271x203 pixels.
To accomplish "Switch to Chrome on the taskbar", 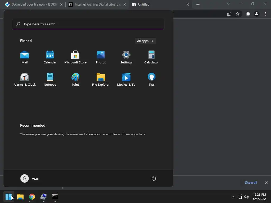I will click(x=32, y=197).
